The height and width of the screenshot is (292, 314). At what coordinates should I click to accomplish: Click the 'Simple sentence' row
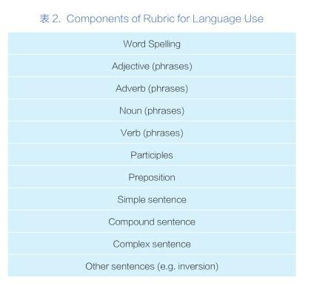click(152, 199)
